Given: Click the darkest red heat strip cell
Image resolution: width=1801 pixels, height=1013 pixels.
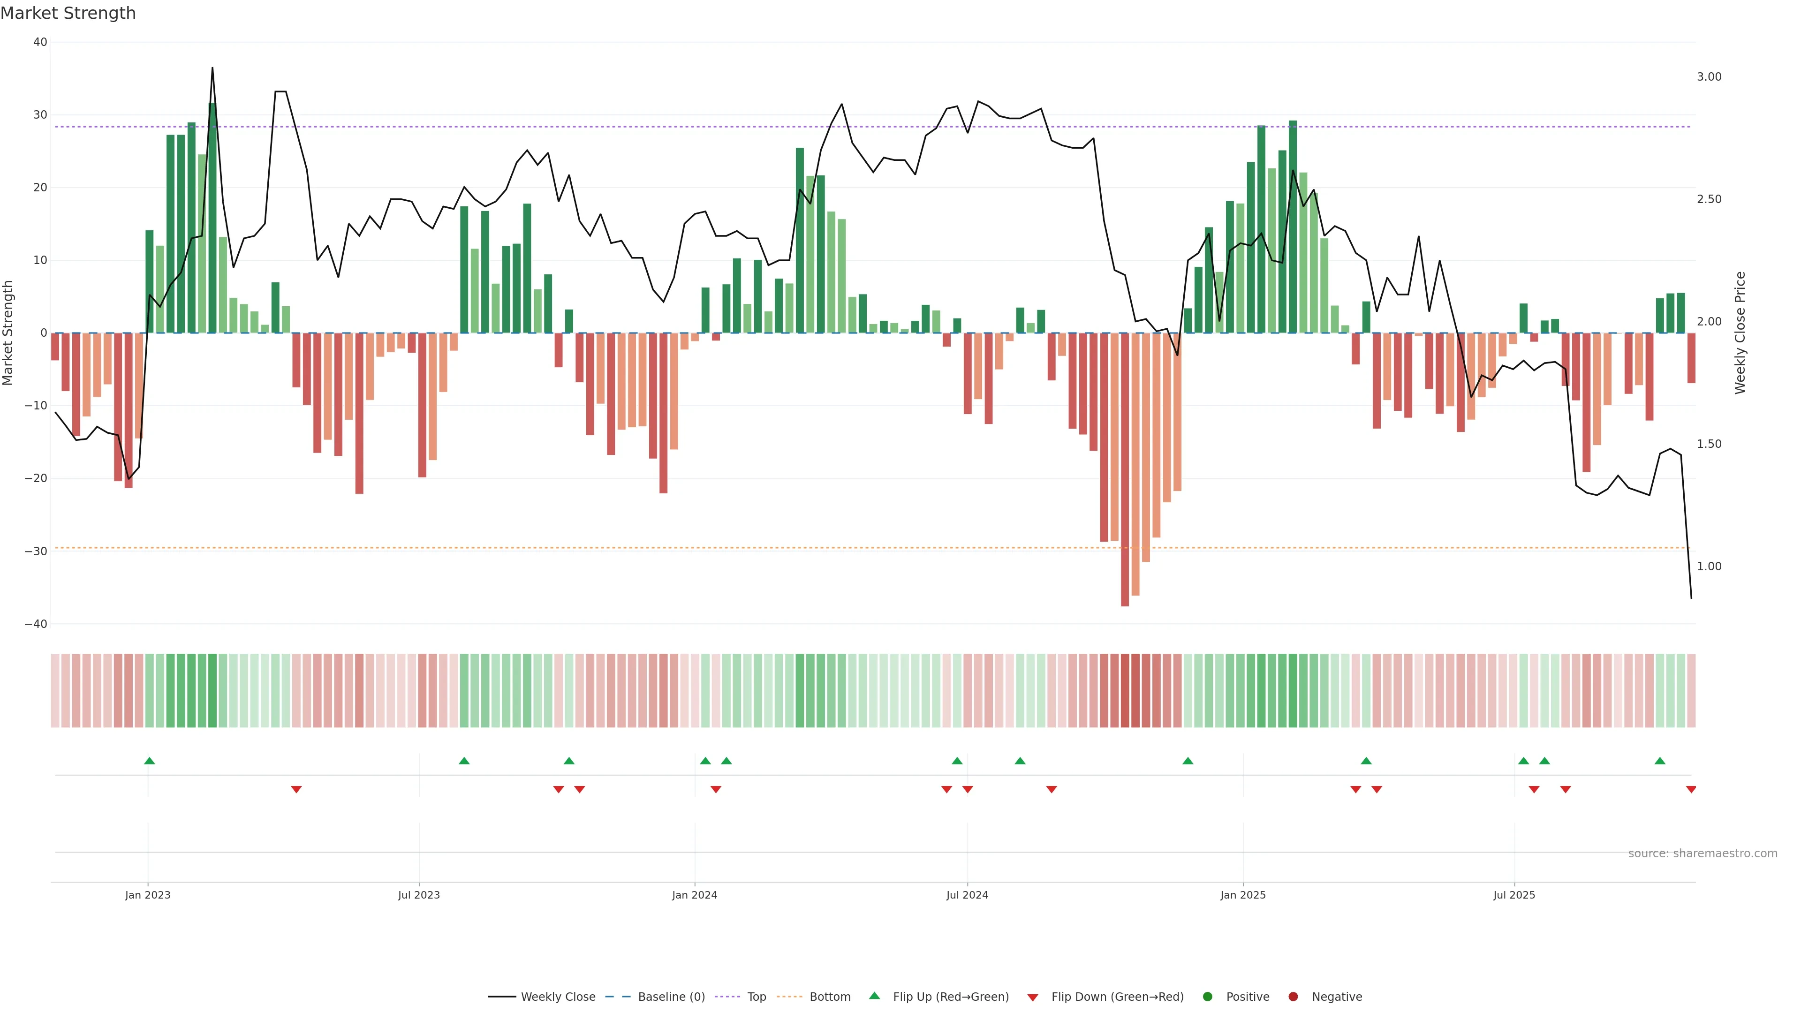Looking at the screenshot, I should pyautogui.click(x=1125, y=691).
